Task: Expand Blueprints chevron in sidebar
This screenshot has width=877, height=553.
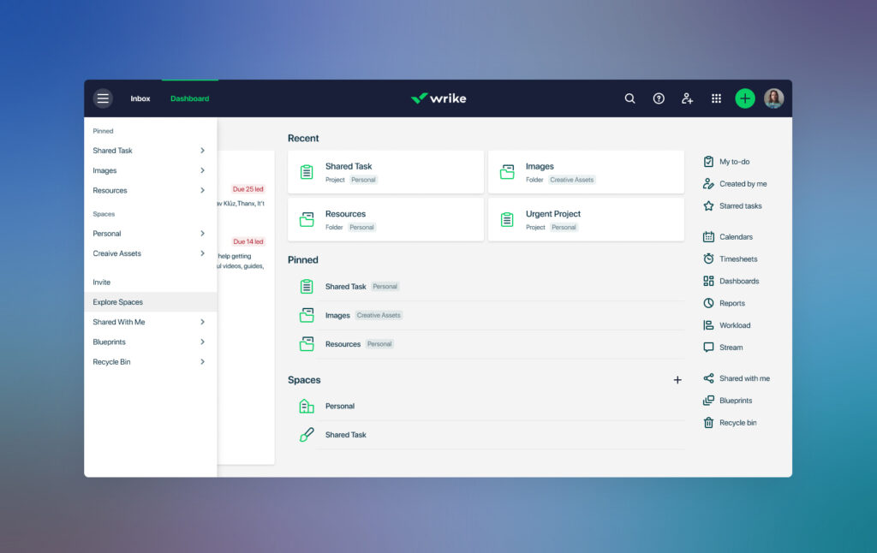Action: (202, 342)
